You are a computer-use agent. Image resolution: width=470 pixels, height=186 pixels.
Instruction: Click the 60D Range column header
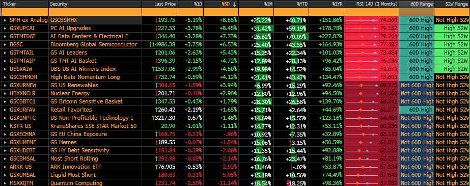417,4
